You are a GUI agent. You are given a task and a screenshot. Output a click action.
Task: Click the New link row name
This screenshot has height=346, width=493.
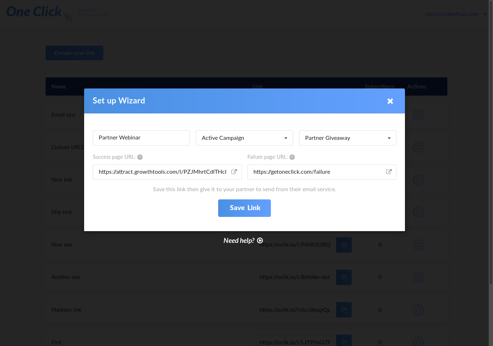coord(62,180)
